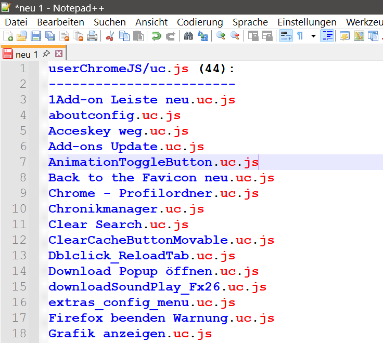This screenshot has width=383, height=343.
Task: Open the Codierung menu
Action: coord(200,22)
